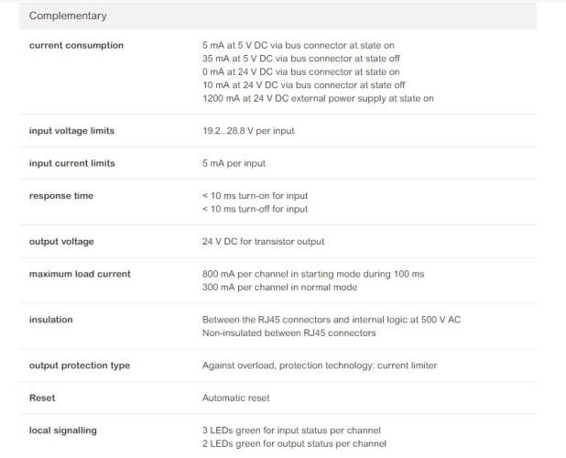Click the maximum load current label

click(x=80, y=274)
